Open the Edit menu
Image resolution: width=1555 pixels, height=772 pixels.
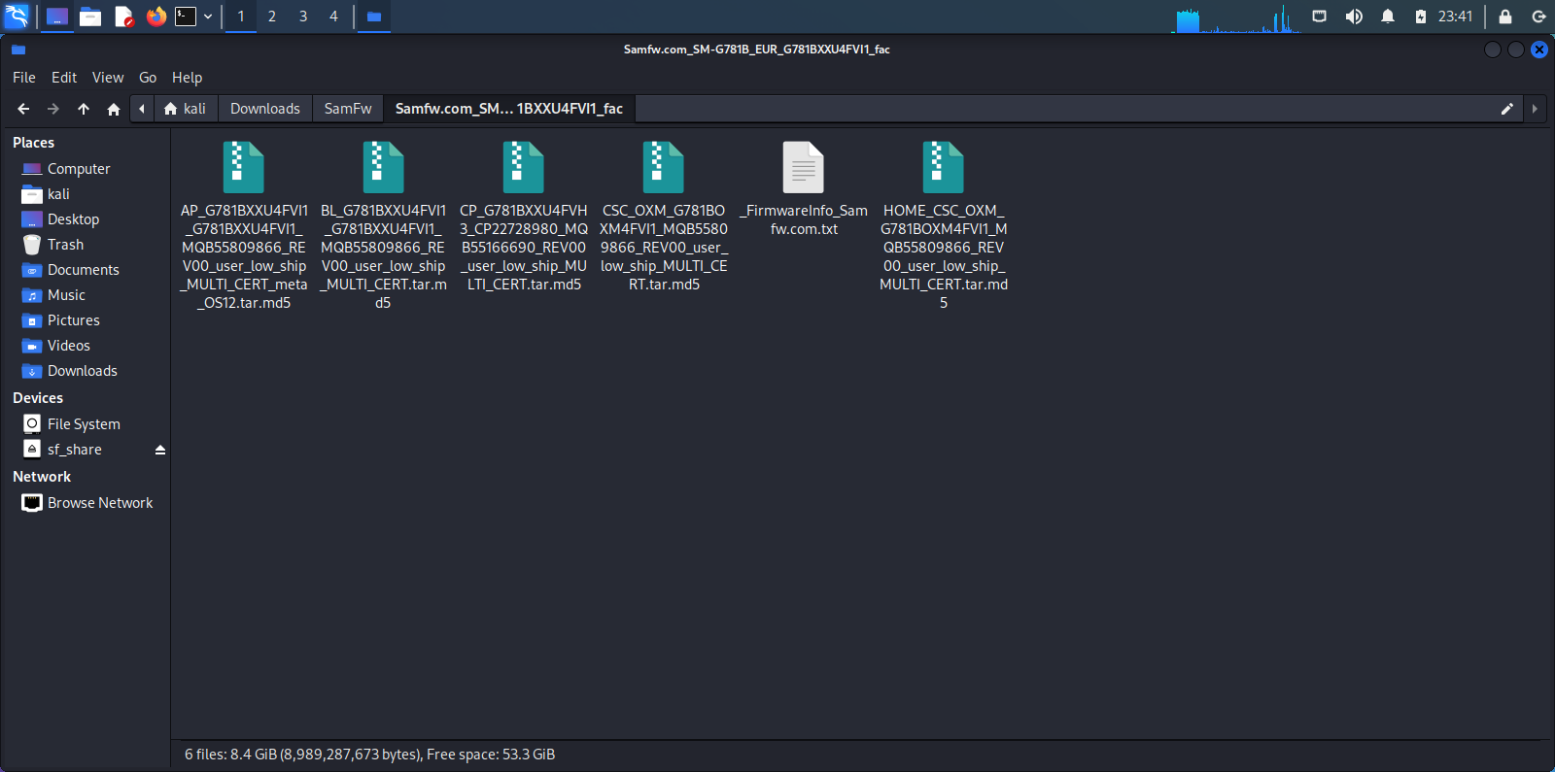64,78
